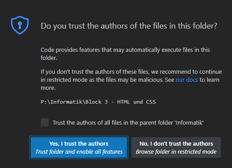Select 'Trust folder and enable all features' subtitle
The image size is (232, 168).
pyautogui.click(x=79, y=152)
